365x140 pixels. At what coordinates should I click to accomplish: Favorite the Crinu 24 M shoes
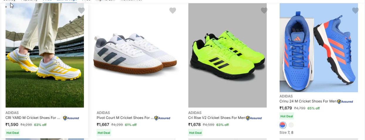click(x=355, y=11)
